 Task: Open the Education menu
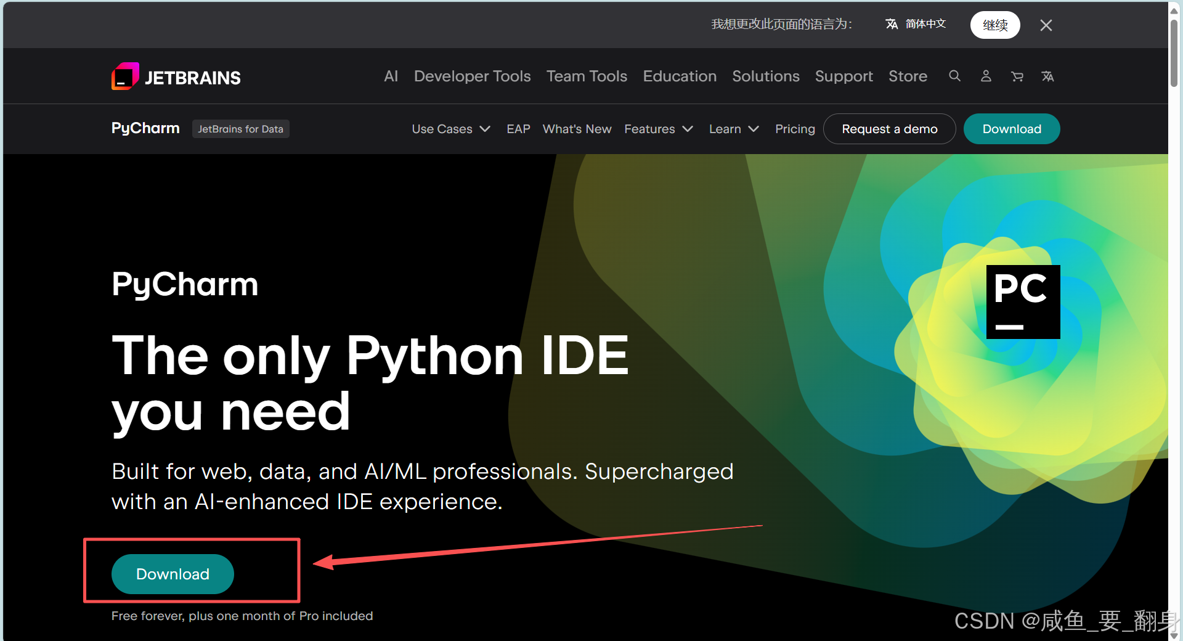point(680,76)
